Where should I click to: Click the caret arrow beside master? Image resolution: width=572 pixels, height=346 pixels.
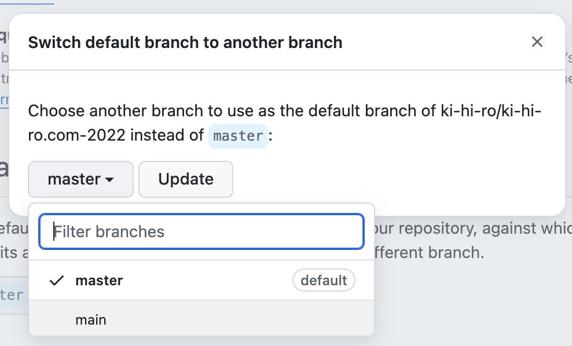[109, 180]
